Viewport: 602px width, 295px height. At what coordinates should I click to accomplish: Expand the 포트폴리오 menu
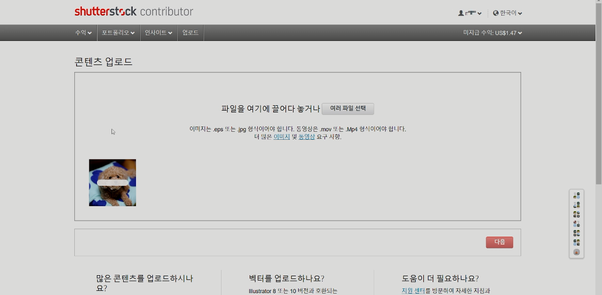pos(118,33)
